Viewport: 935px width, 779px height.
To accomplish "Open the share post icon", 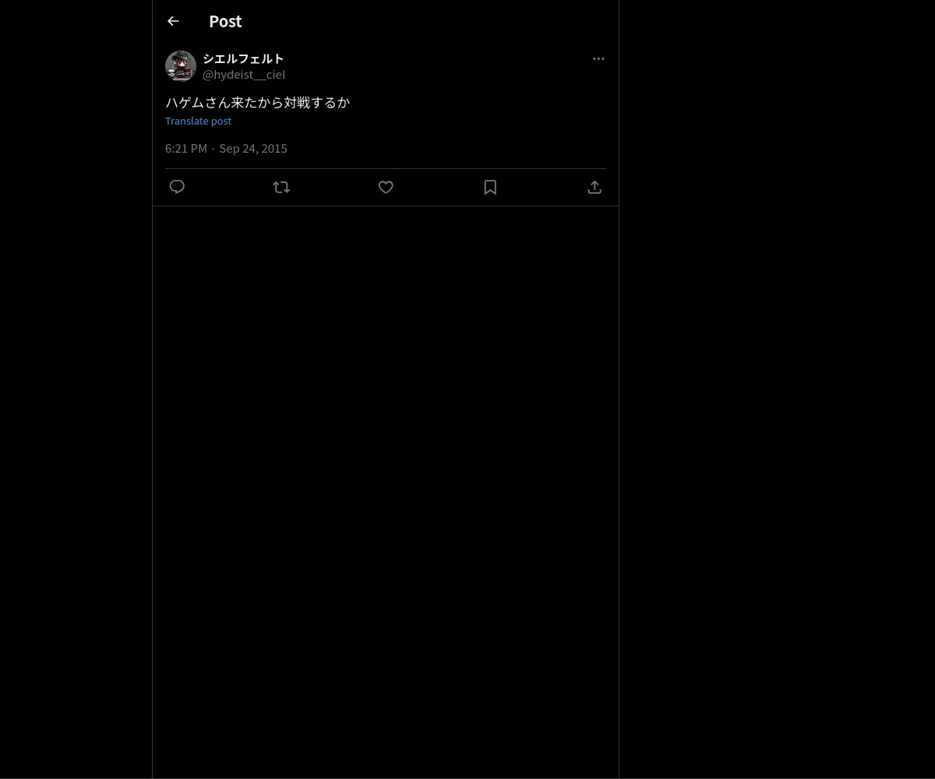I will coord(595,187).
